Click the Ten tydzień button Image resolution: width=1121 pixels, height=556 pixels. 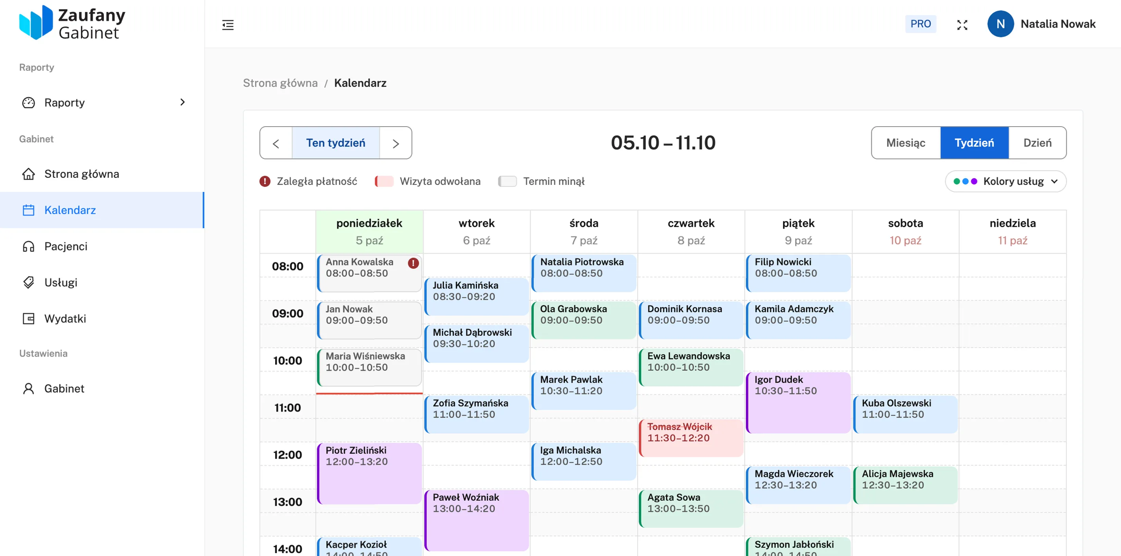tap(336, 143)
